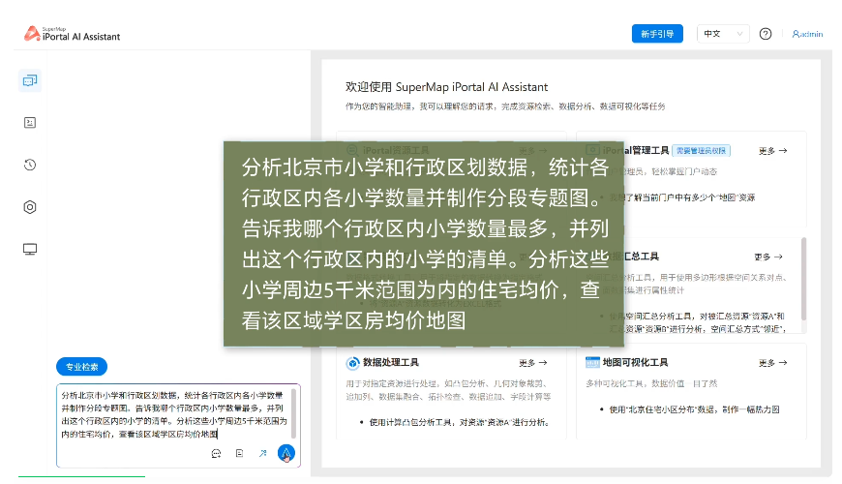
Task: Open the admin user account menu
Action: (x=807, y=34)
